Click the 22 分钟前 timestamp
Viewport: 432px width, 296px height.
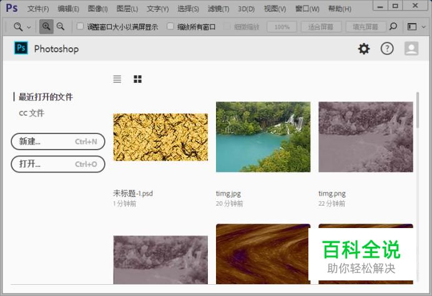(x=331, y=204)
